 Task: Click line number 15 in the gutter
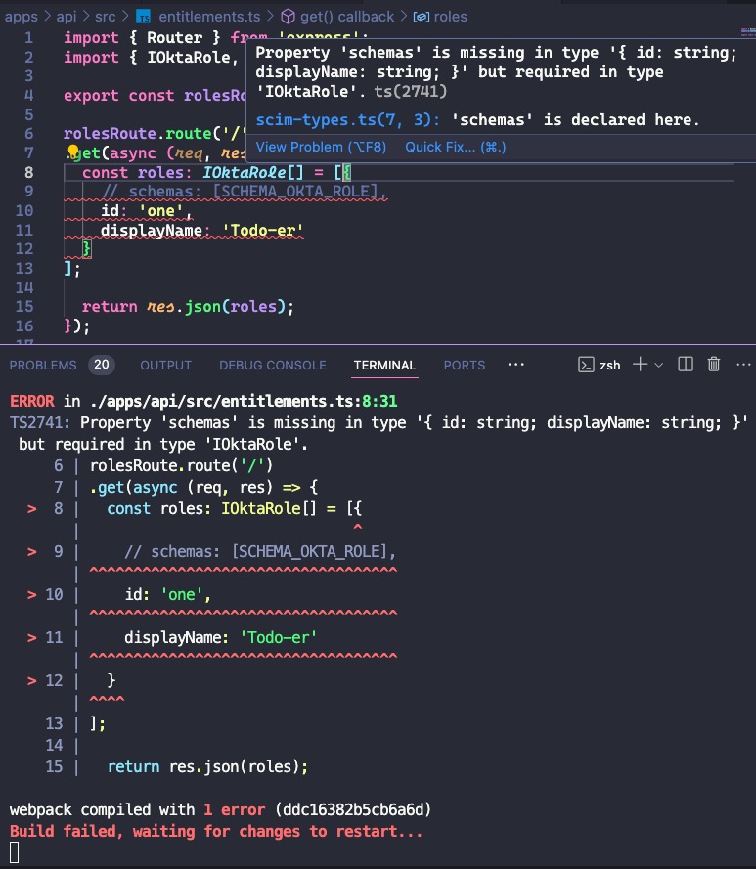[24, 307]
